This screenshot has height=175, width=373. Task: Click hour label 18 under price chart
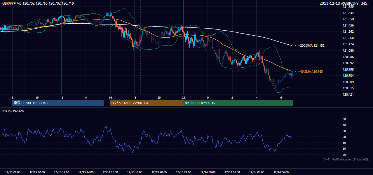point(135,97)
